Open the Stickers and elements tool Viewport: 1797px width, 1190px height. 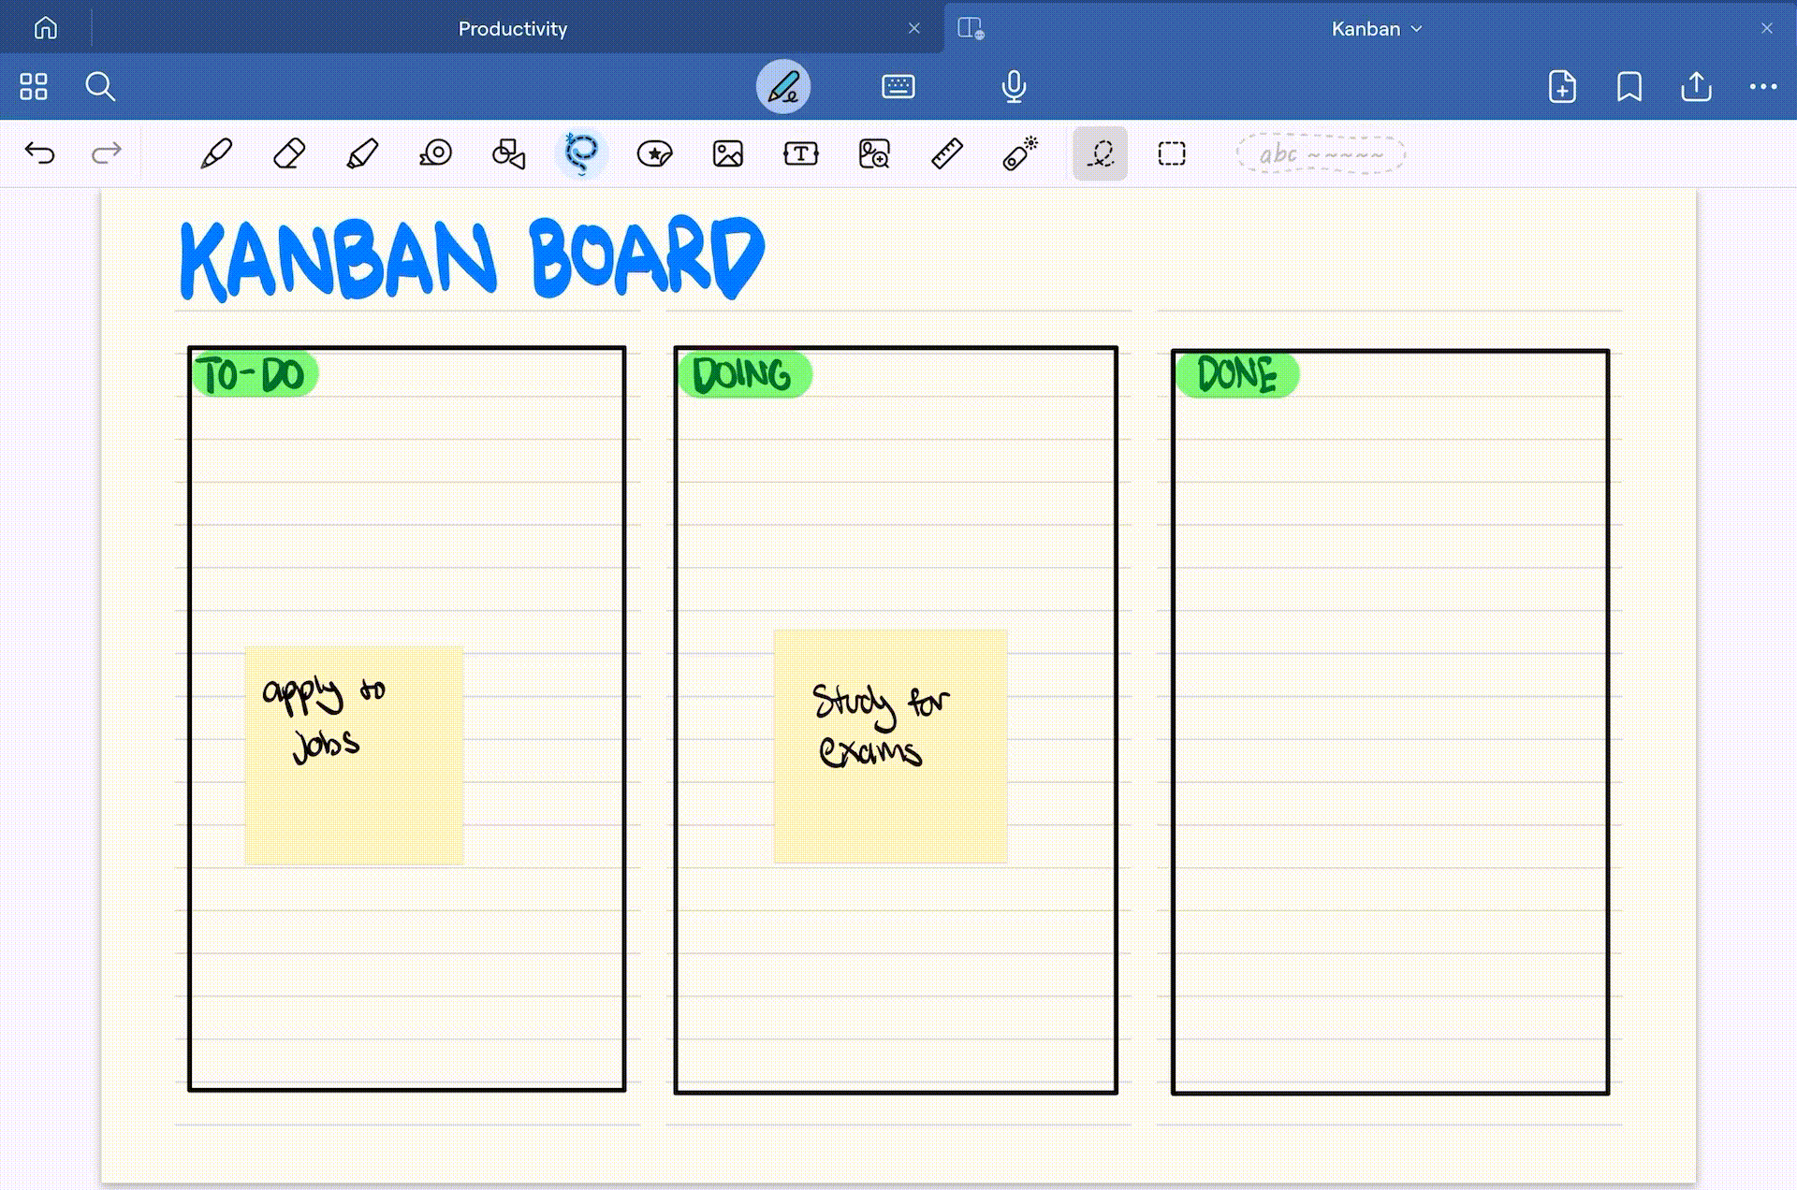point(654,153)
